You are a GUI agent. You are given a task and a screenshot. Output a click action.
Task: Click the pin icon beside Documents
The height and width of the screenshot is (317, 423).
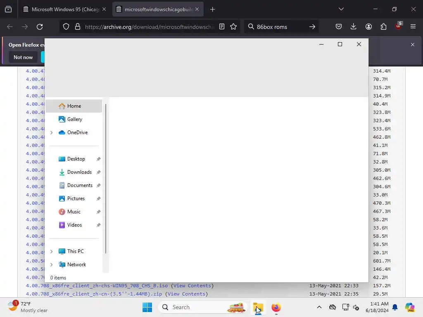click(x=98, y=185)
